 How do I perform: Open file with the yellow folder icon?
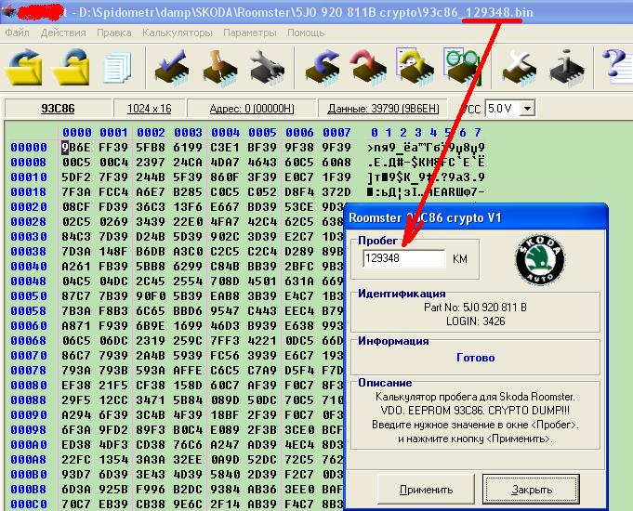(x=24, y=68)
